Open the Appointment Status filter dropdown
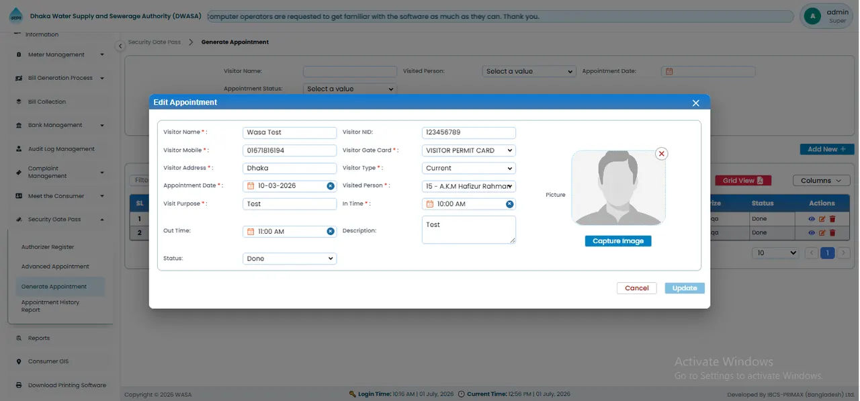Screen dimensions: 860x401 [350, 89]
